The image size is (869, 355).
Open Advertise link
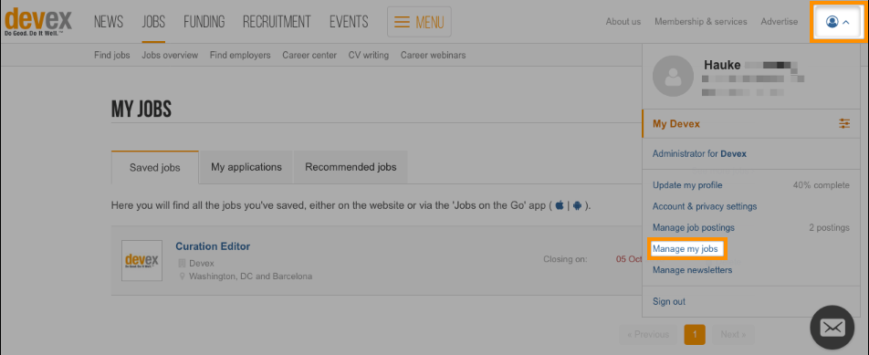[780, 22]
